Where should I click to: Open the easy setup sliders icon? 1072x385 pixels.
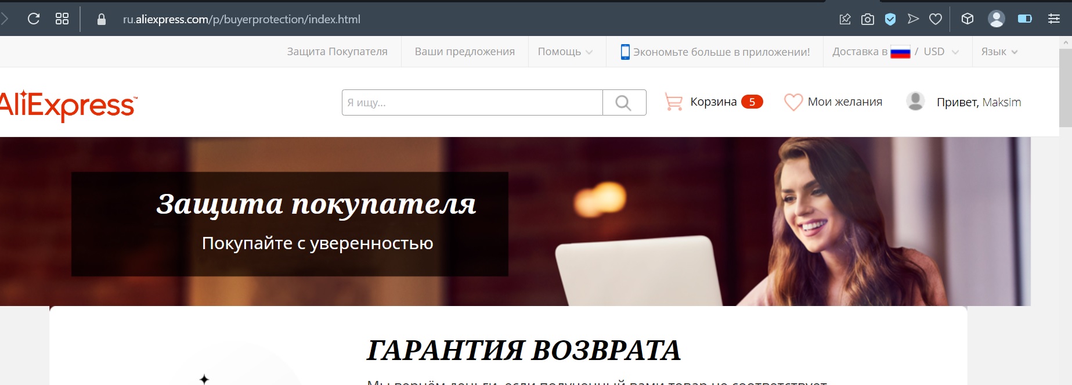pos(1054,19)
